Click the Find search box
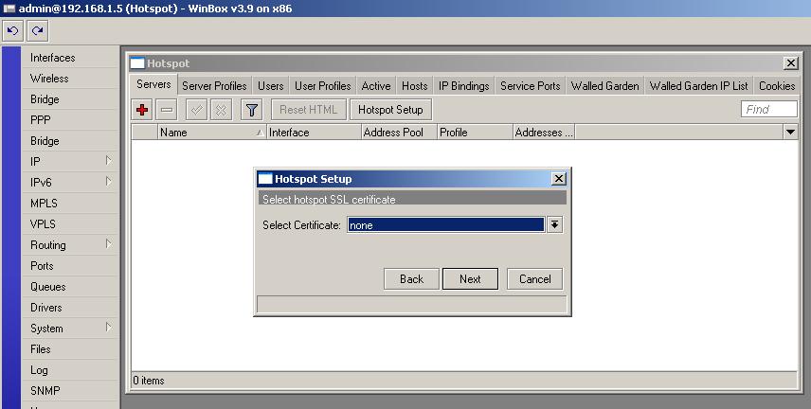811x409 pixels. point(769,109)
